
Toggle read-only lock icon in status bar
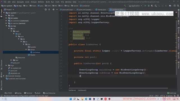coord(175,96)
